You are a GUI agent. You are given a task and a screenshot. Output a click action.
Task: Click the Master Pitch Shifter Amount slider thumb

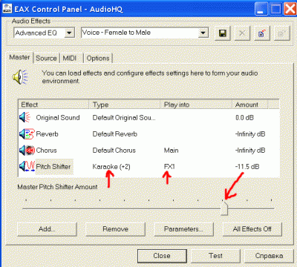click(x=224, y=208)
